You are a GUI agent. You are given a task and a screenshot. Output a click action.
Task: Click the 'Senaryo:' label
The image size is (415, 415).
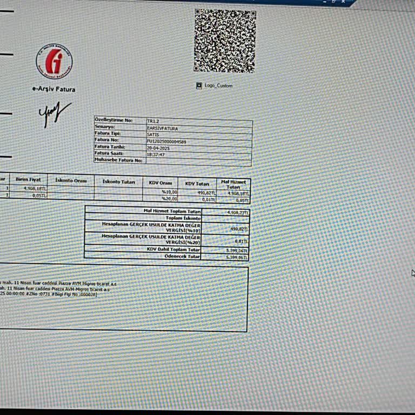point(105,126)
